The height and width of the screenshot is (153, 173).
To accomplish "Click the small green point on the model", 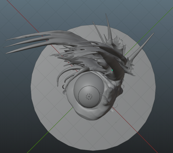I will [112, 70].
